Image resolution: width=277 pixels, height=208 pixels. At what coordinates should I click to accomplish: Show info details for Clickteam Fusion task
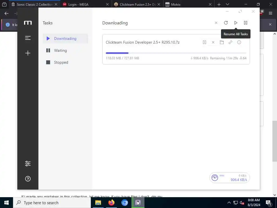[x=239, y=42]
